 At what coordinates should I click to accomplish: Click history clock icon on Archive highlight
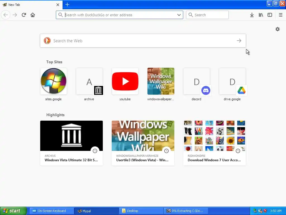95,151
